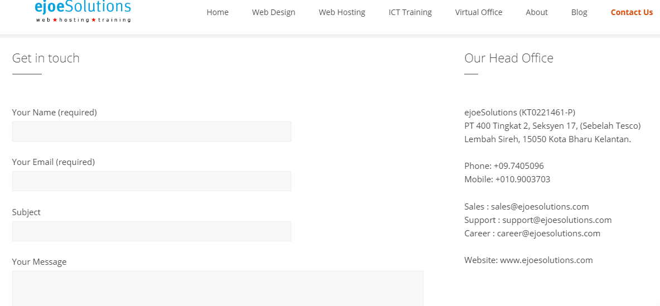
Task: Click the Phone number +09.7405096
Action: 519,166
